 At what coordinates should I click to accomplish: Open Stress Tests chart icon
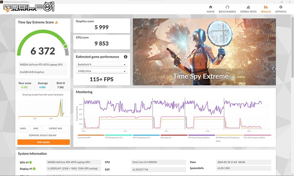coord(248,7)
